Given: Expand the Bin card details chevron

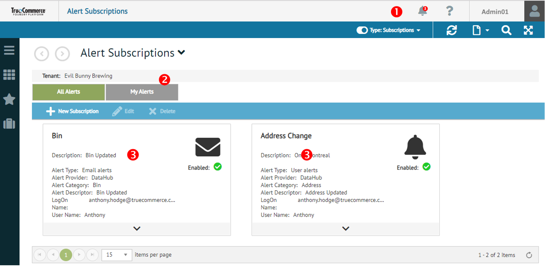Looking at the screenshot, I should (x=137, y=228).
